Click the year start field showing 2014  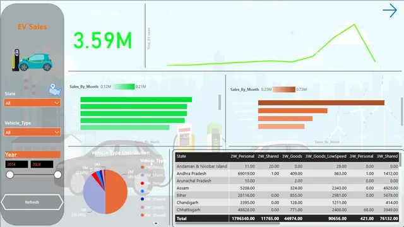click(x=16, y=164)
